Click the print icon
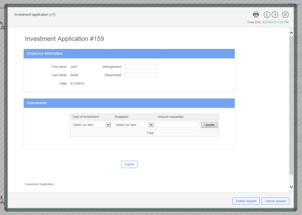Viewport: 302px width, 215px height. click(x=257, y=14)
